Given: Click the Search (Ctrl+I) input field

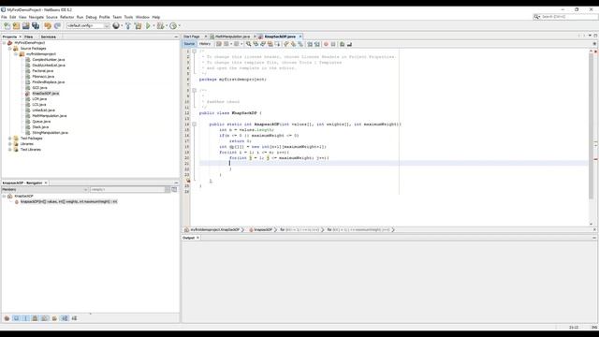Looking at the screenshot, I should pyautogui.click(x=565, y=17).
